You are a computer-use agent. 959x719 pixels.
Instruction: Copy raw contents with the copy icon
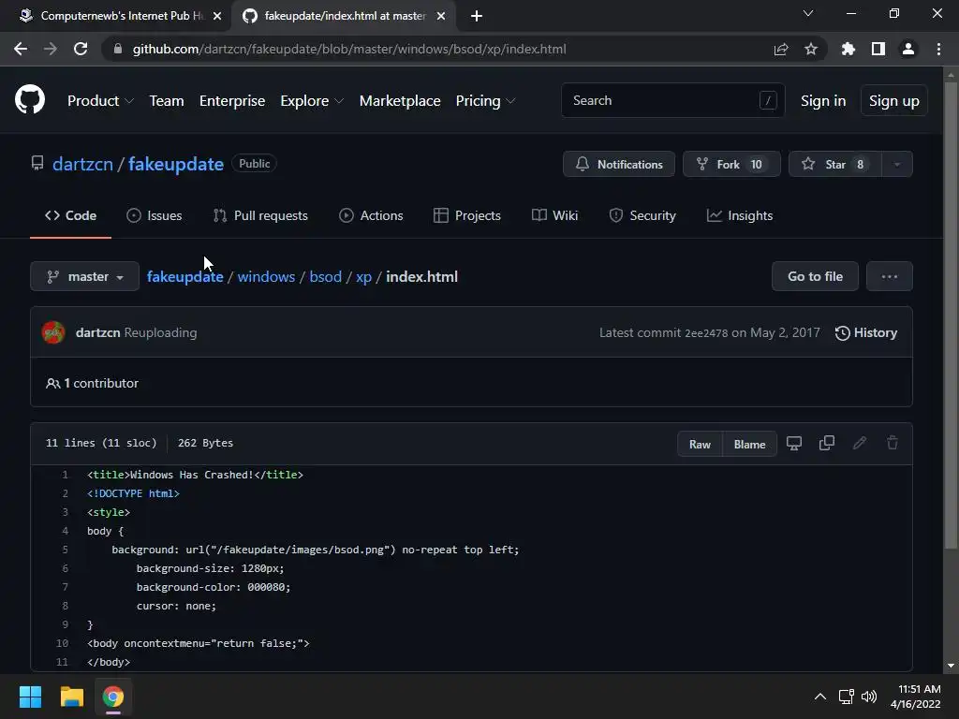pos(827,443)
